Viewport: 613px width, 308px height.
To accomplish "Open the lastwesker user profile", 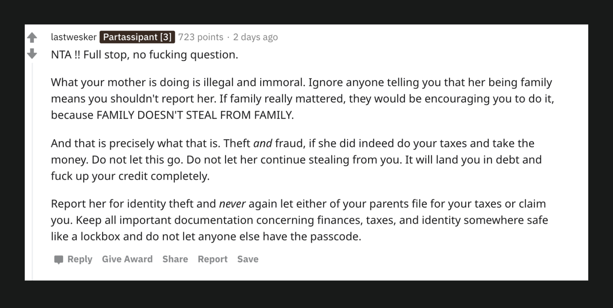I will (x=74, y=37).
